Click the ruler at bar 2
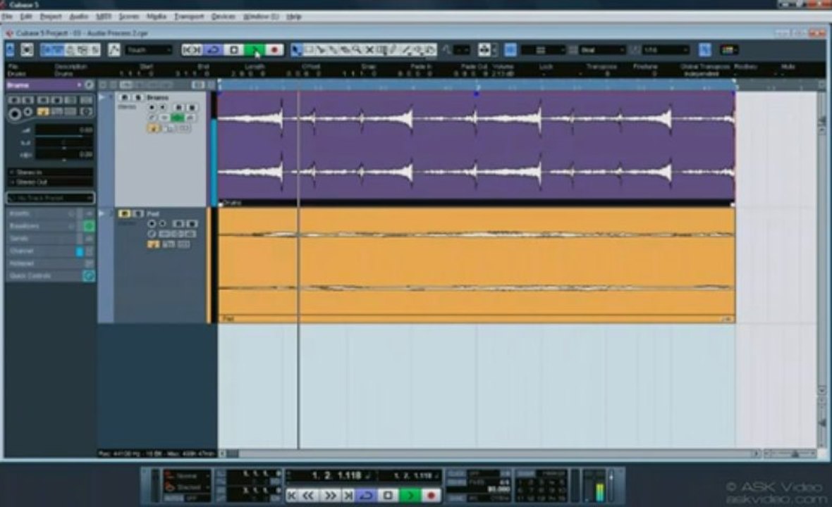This screenshot has height=507, width=832. tap(477, 84)
